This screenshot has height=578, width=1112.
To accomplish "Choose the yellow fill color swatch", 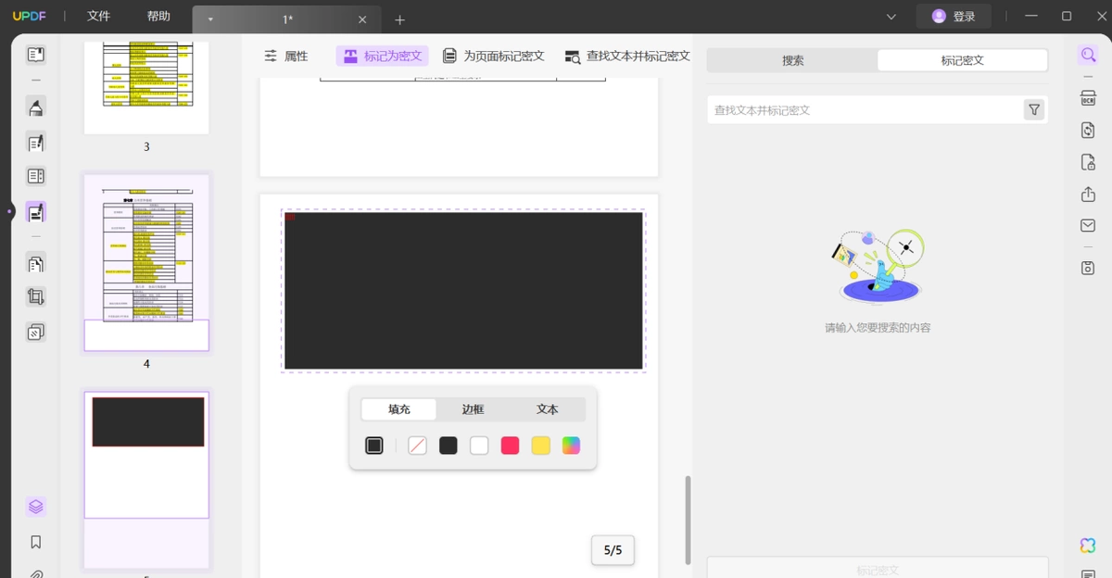I will click(540, 446).
